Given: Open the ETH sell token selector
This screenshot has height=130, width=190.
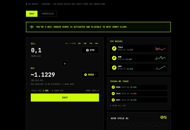Looking at the screenshot, I should click(90, 50).
